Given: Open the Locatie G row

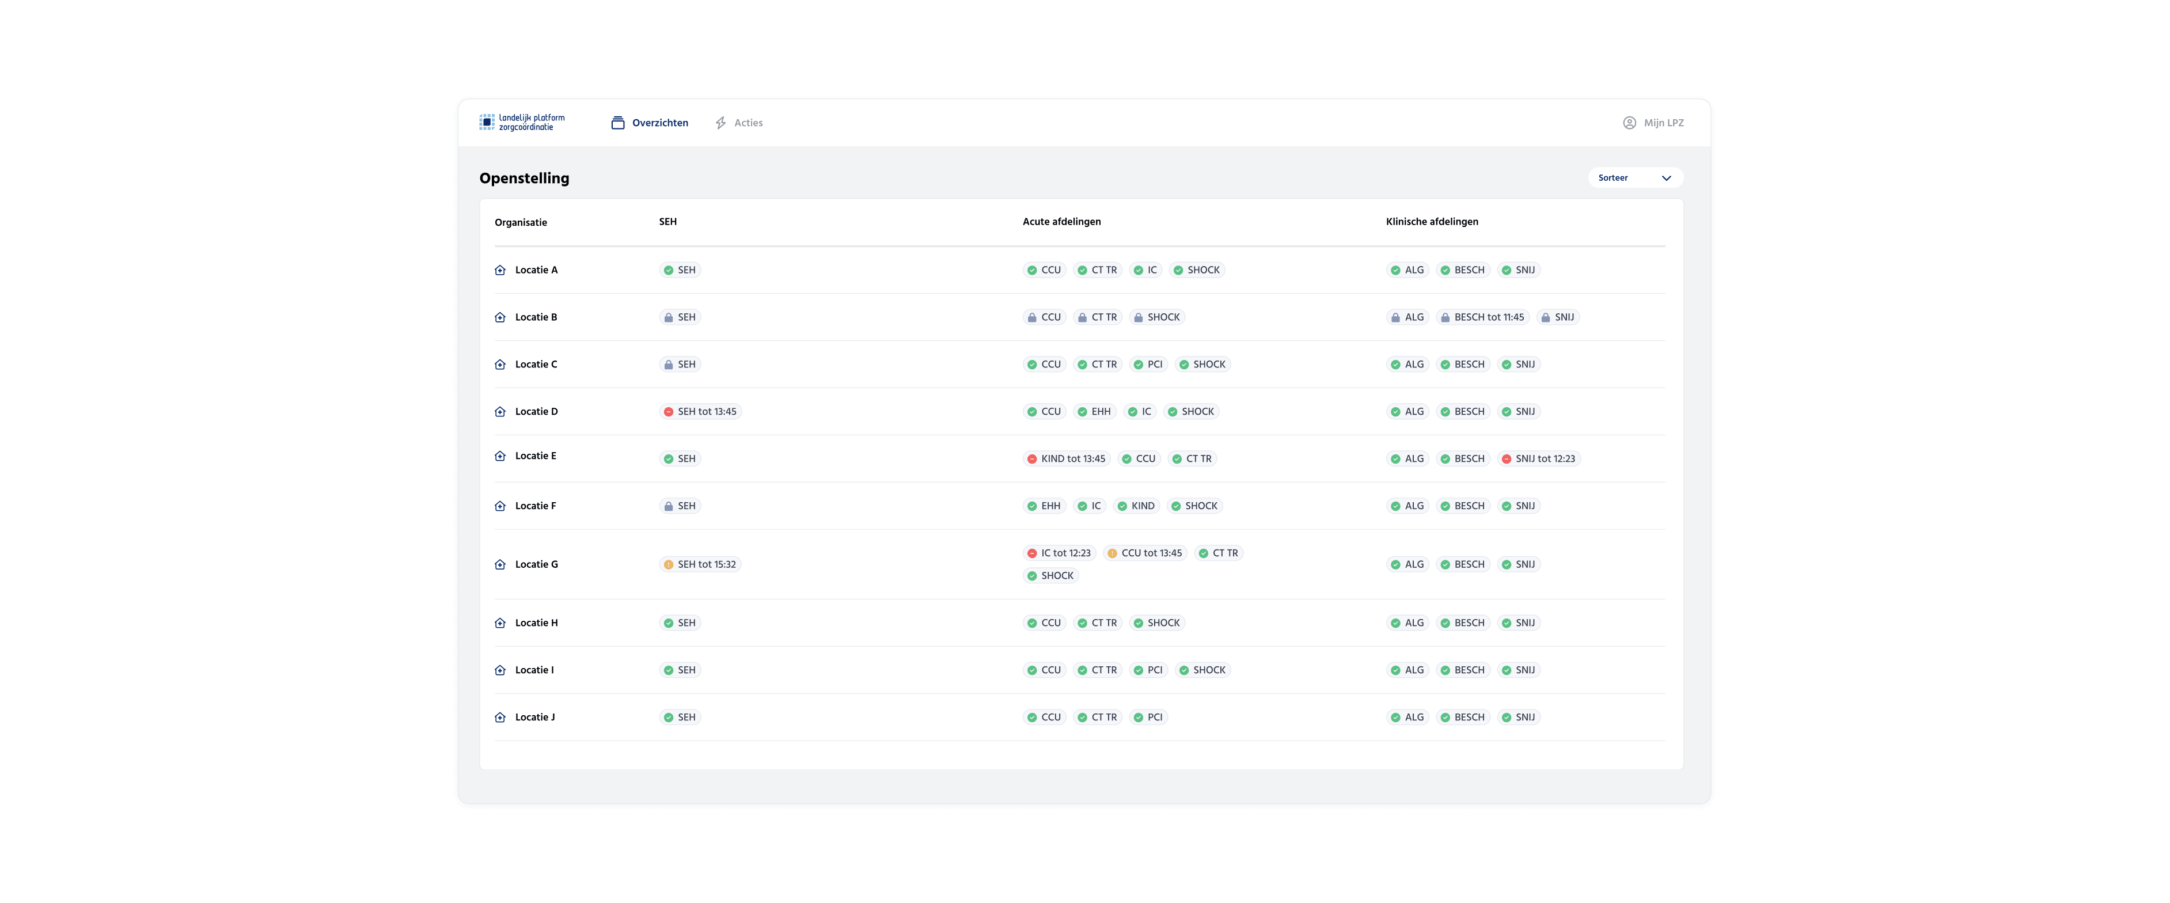Looking at the screenshot, I should (537, 564).
